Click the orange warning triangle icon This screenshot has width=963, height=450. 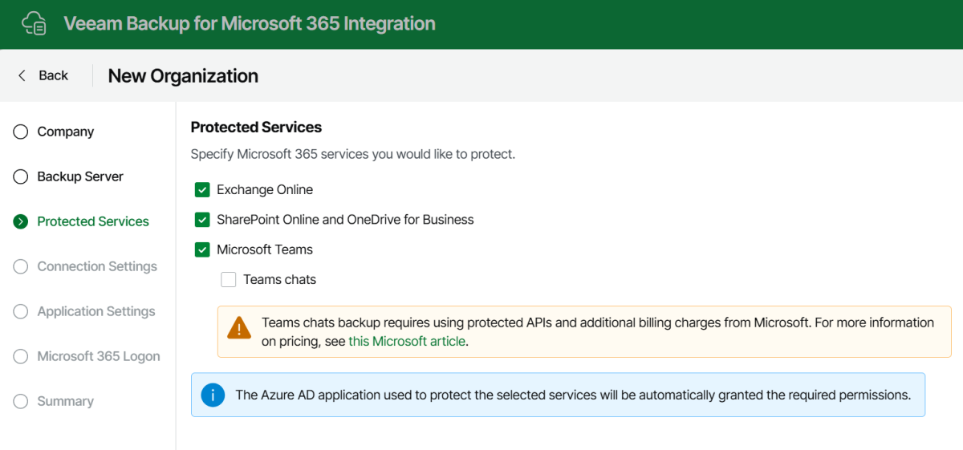(x=239, y=328)
